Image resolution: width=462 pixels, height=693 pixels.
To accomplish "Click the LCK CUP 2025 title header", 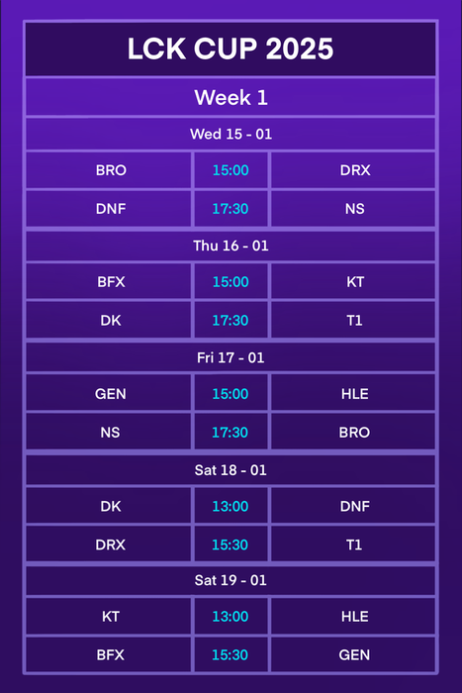I will 231,49.
